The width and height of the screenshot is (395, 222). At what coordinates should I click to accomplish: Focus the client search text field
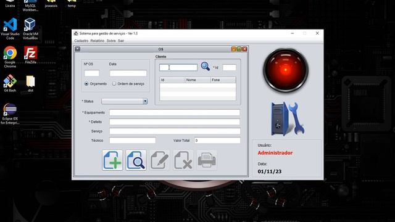tap(178, 67)
